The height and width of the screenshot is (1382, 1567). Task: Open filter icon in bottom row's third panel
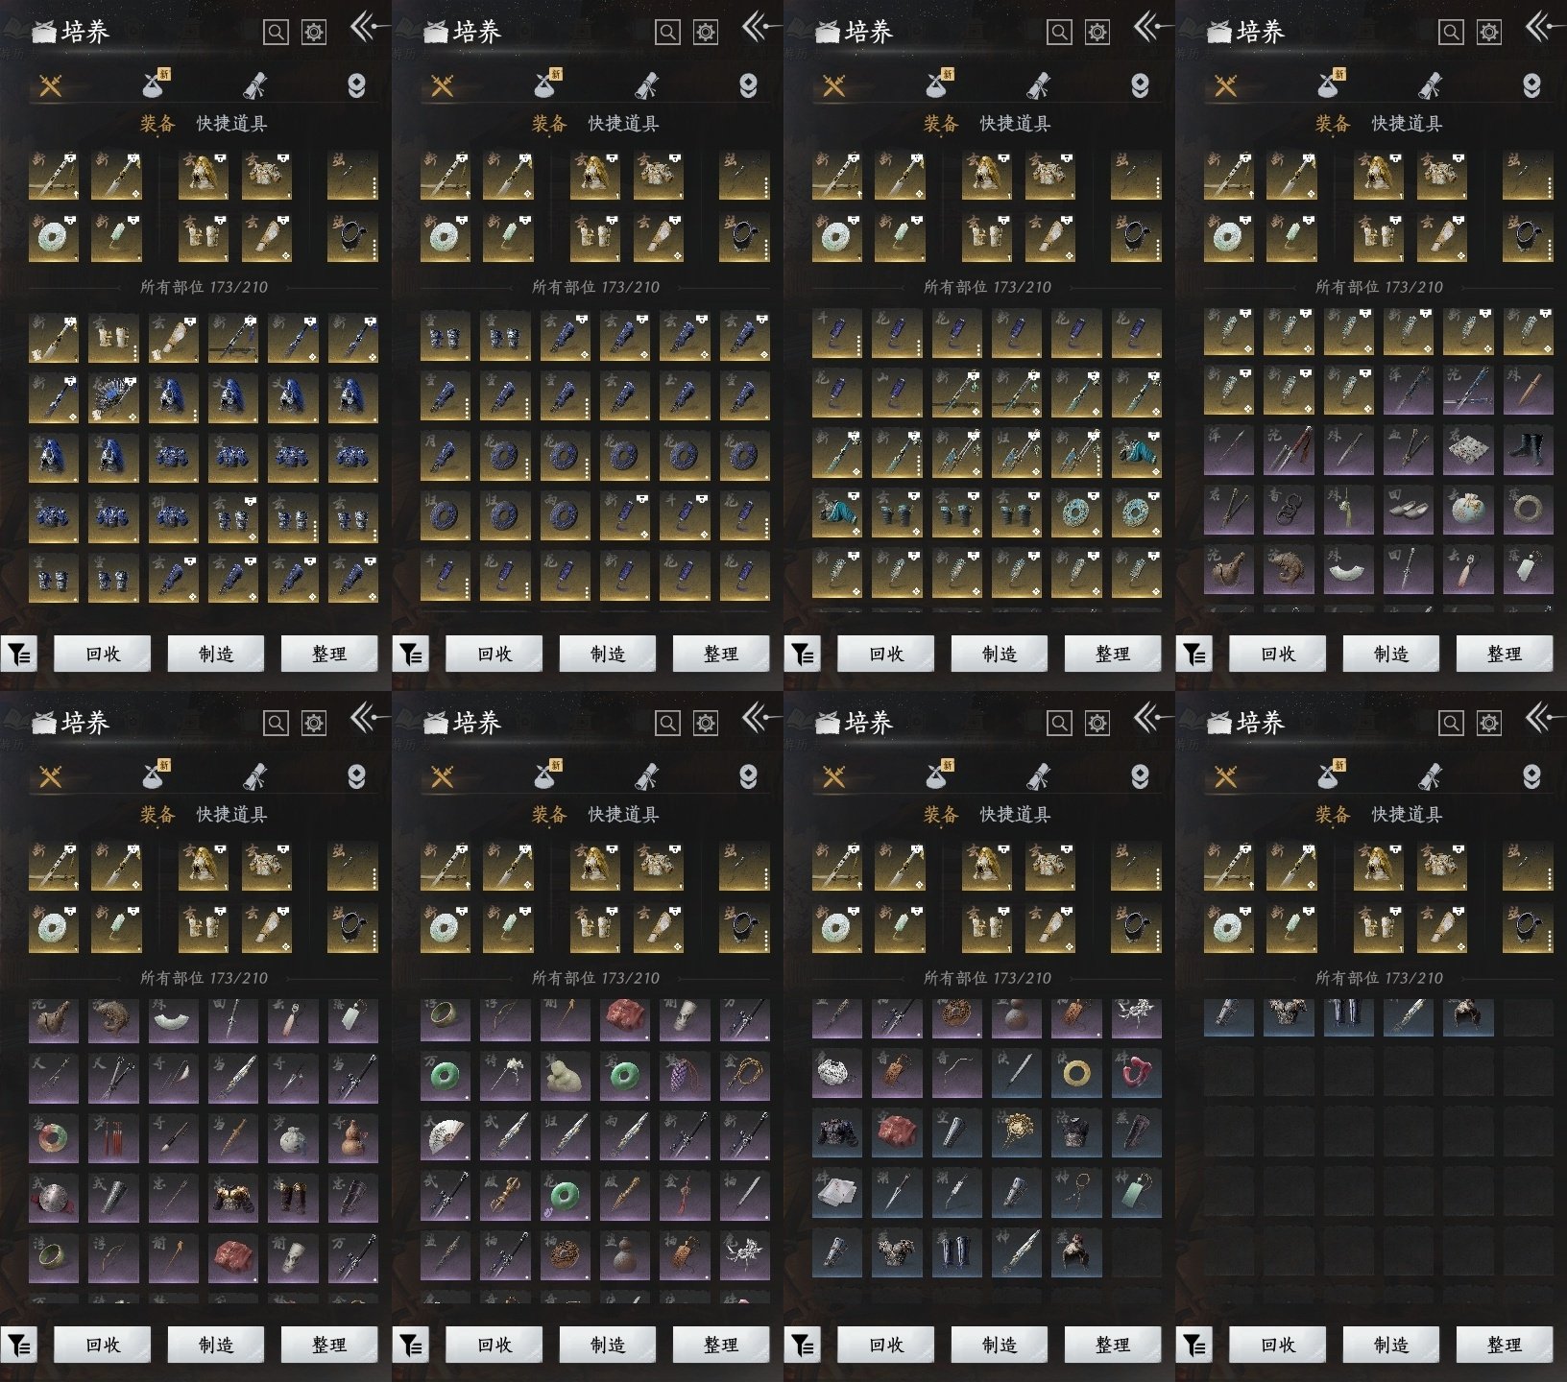[x=803, y=1346]
